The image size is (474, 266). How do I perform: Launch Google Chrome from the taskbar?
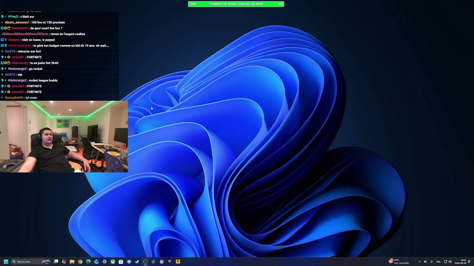(80, 262)
